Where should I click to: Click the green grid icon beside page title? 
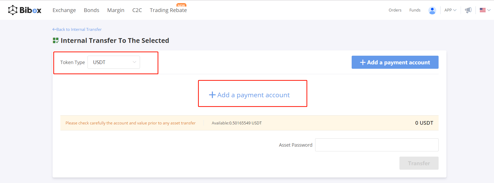56,41
